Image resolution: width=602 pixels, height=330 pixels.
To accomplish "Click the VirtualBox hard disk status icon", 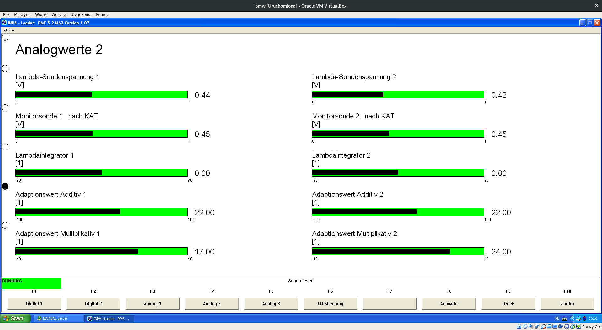I will click(519, 327).
